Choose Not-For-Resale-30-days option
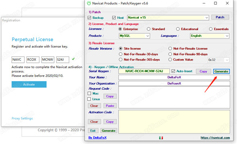This screenshot has height=144, width=237. tap(120, 54)
